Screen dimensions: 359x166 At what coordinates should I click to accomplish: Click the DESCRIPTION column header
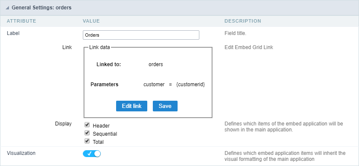pos(243,21)
